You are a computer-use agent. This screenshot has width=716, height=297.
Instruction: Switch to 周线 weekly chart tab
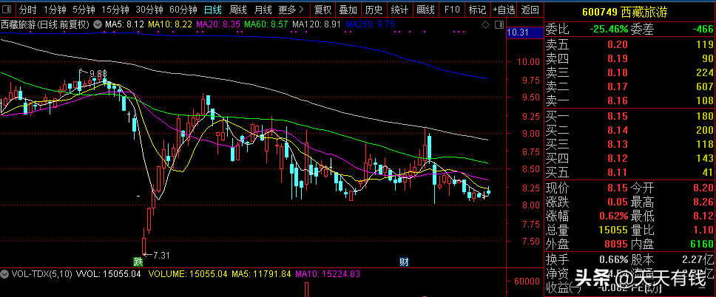click(238, 9)
